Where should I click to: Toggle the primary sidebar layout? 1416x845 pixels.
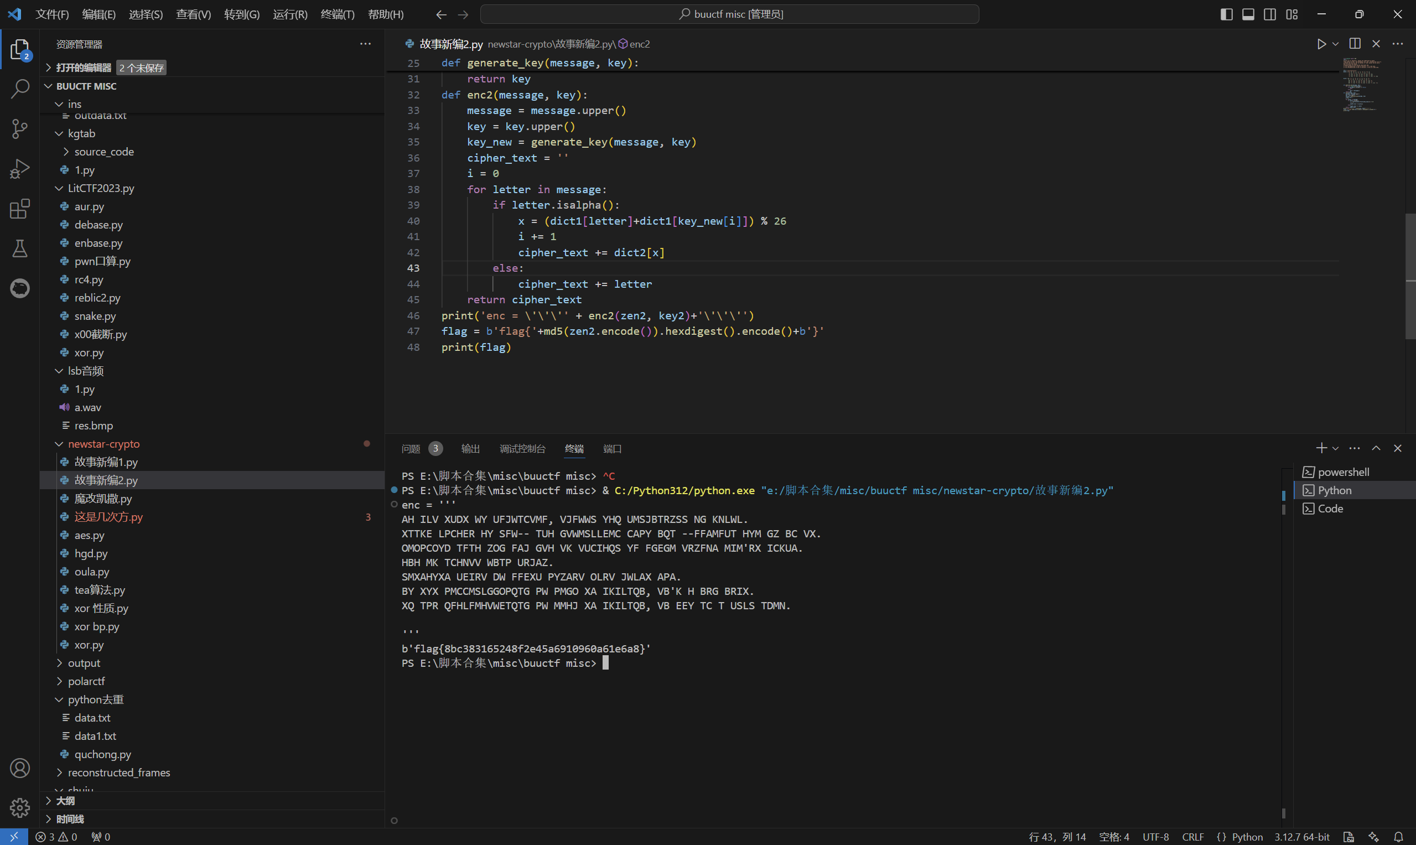[x=1226, y=14]
